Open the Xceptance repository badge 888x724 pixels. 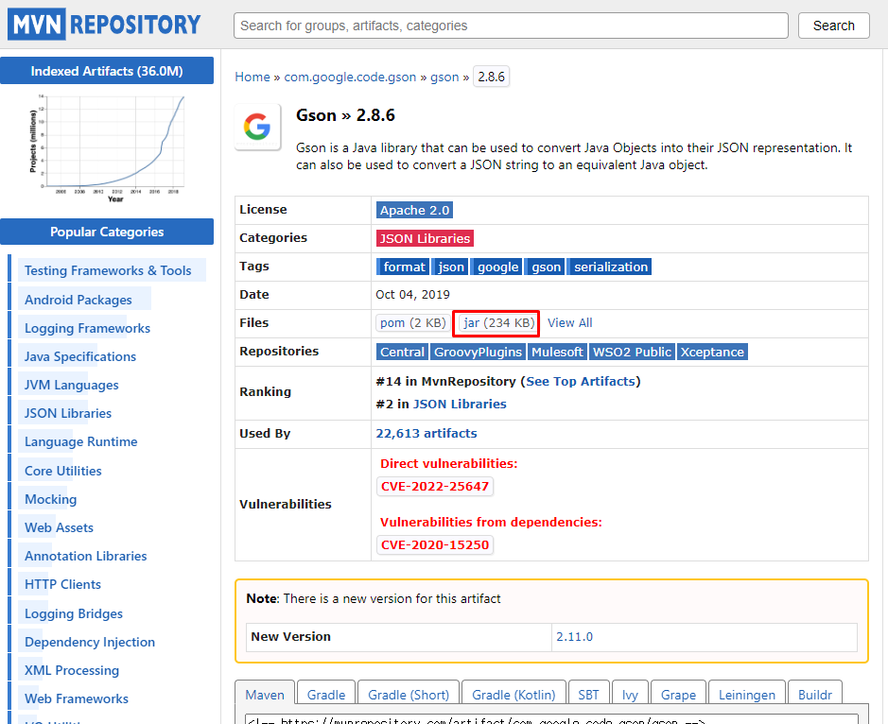712,352
